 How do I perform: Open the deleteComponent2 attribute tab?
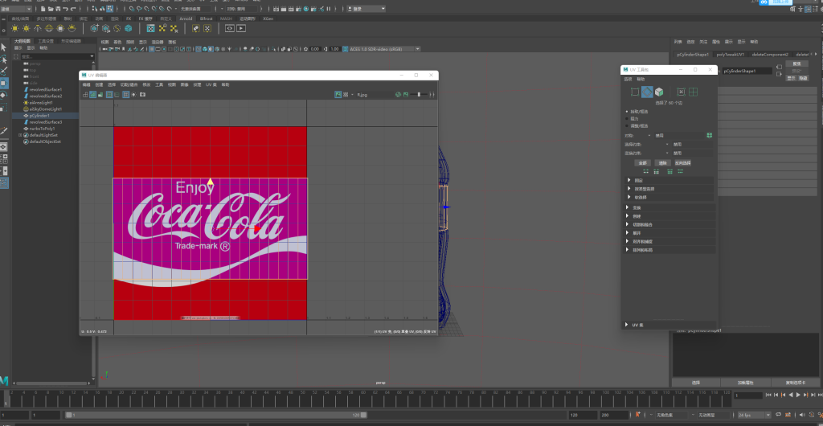pyautogui.click(x=770, y=54)
